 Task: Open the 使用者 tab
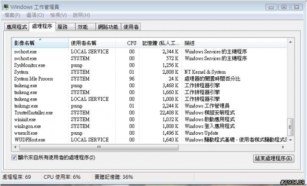(131, 27)
